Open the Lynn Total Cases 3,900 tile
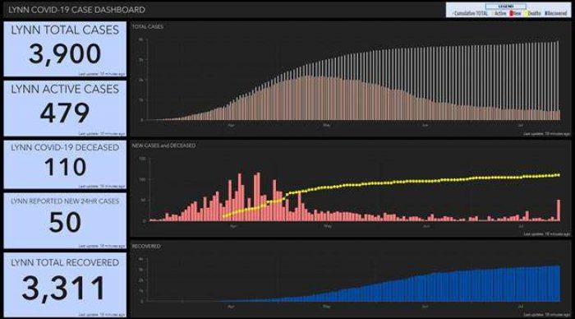 [x=65, y=49]
